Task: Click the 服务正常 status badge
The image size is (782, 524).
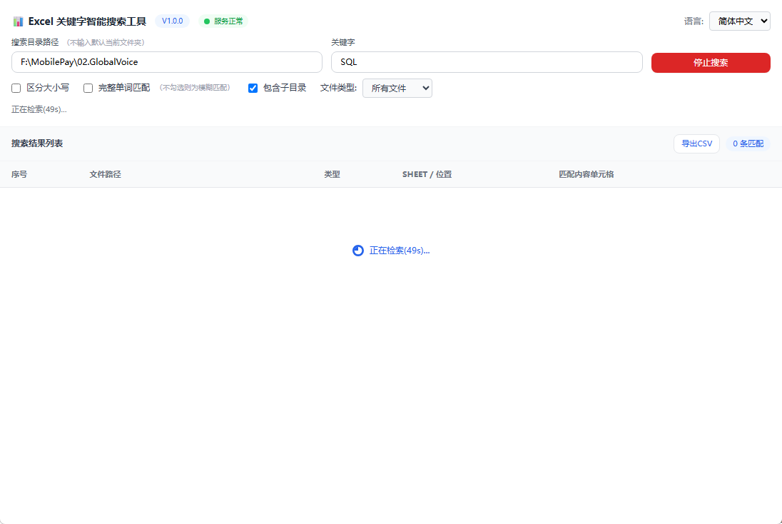Action: (223, 21)
